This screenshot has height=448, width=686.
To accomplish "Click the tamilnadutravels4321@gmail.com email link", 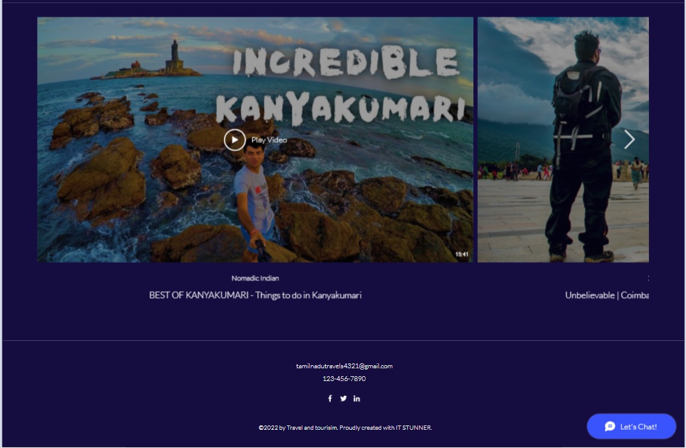I will pyautogui.click(x=344, y=366).
